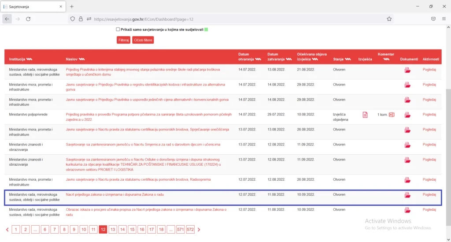Click the Očisti filtere button
This screenshot has height=242, width=451.
[143, 40]
